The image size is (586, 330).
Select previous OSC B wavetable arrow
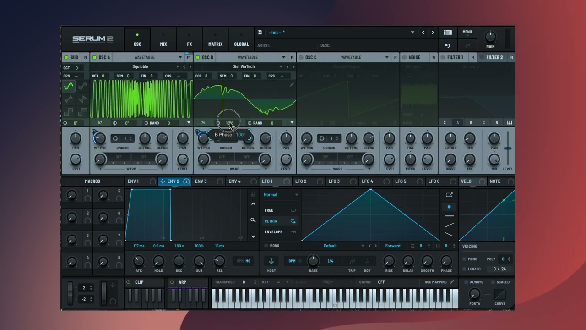(288, 66)
